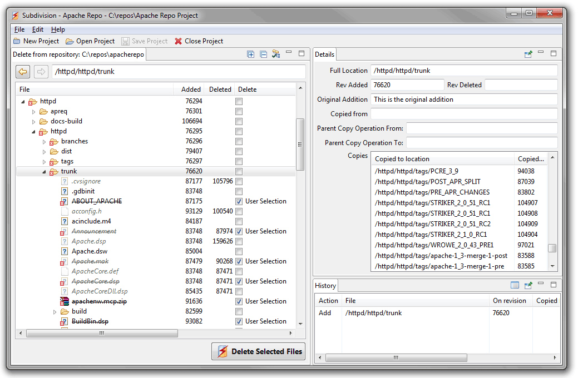Click the expand all tree icon
578x378 pixels.
coord(251,54)
